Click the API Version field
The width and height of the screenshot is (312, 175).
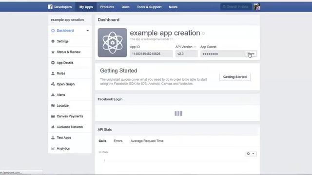(186, 54)
